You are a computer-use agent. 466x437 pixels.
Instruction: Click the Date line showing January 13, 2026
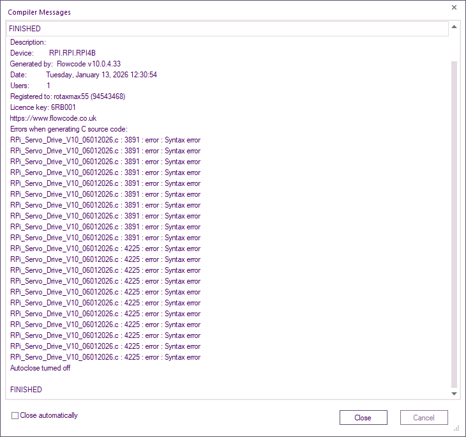[83, 75]
